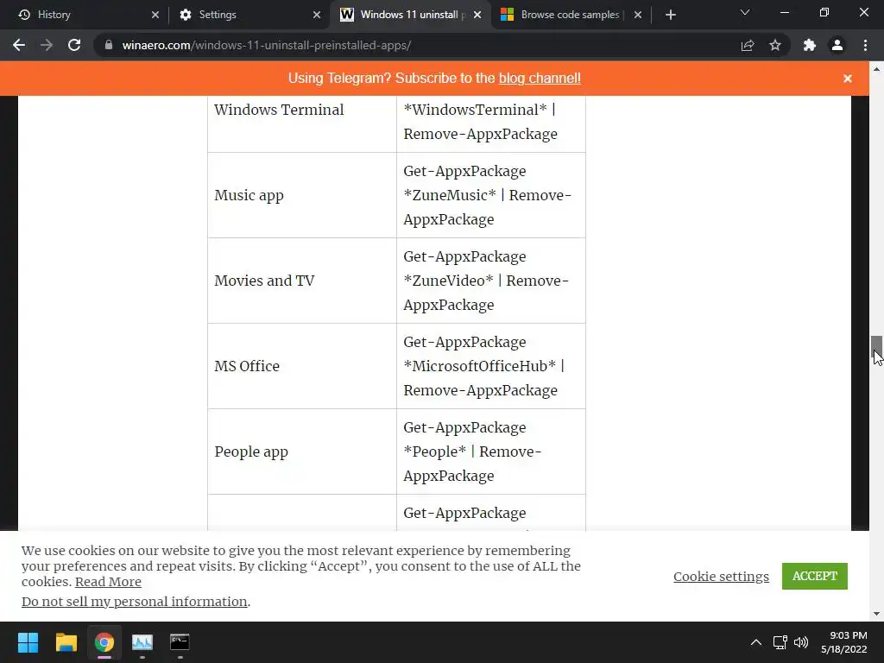The width and height of the screenshot is (884, 663).
Task: Click the page scrollbar thumb
Action: (x=876, y=345)
